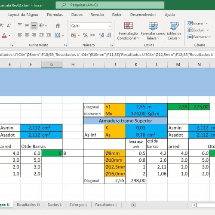Select the Ø8mm cell
Screen dimensions: 215x215
115,153
